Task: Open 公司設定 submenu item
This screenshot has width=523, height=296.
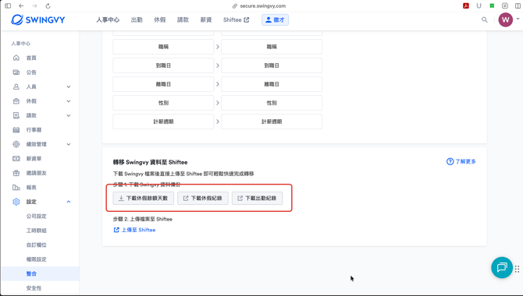Action: [37, 216]
